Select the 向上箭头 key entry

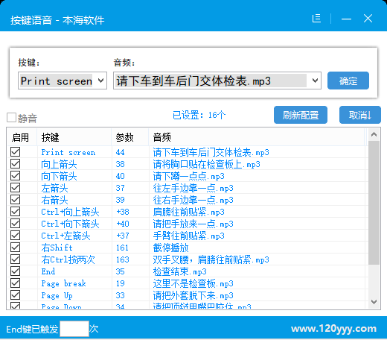pyautogui.click(x=59, y=164)
